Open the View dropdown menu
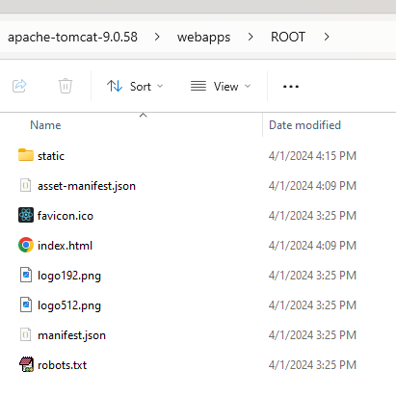The height and width of the screenshot is (397, 396). tap(221, 87)
